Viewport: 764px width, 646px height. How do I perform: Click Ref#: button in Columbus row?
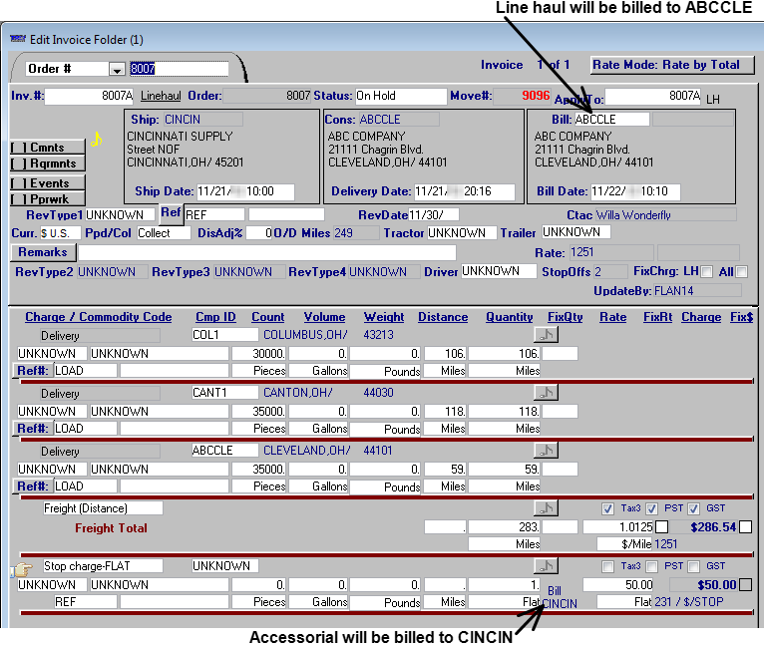click(x=33, y=371)
